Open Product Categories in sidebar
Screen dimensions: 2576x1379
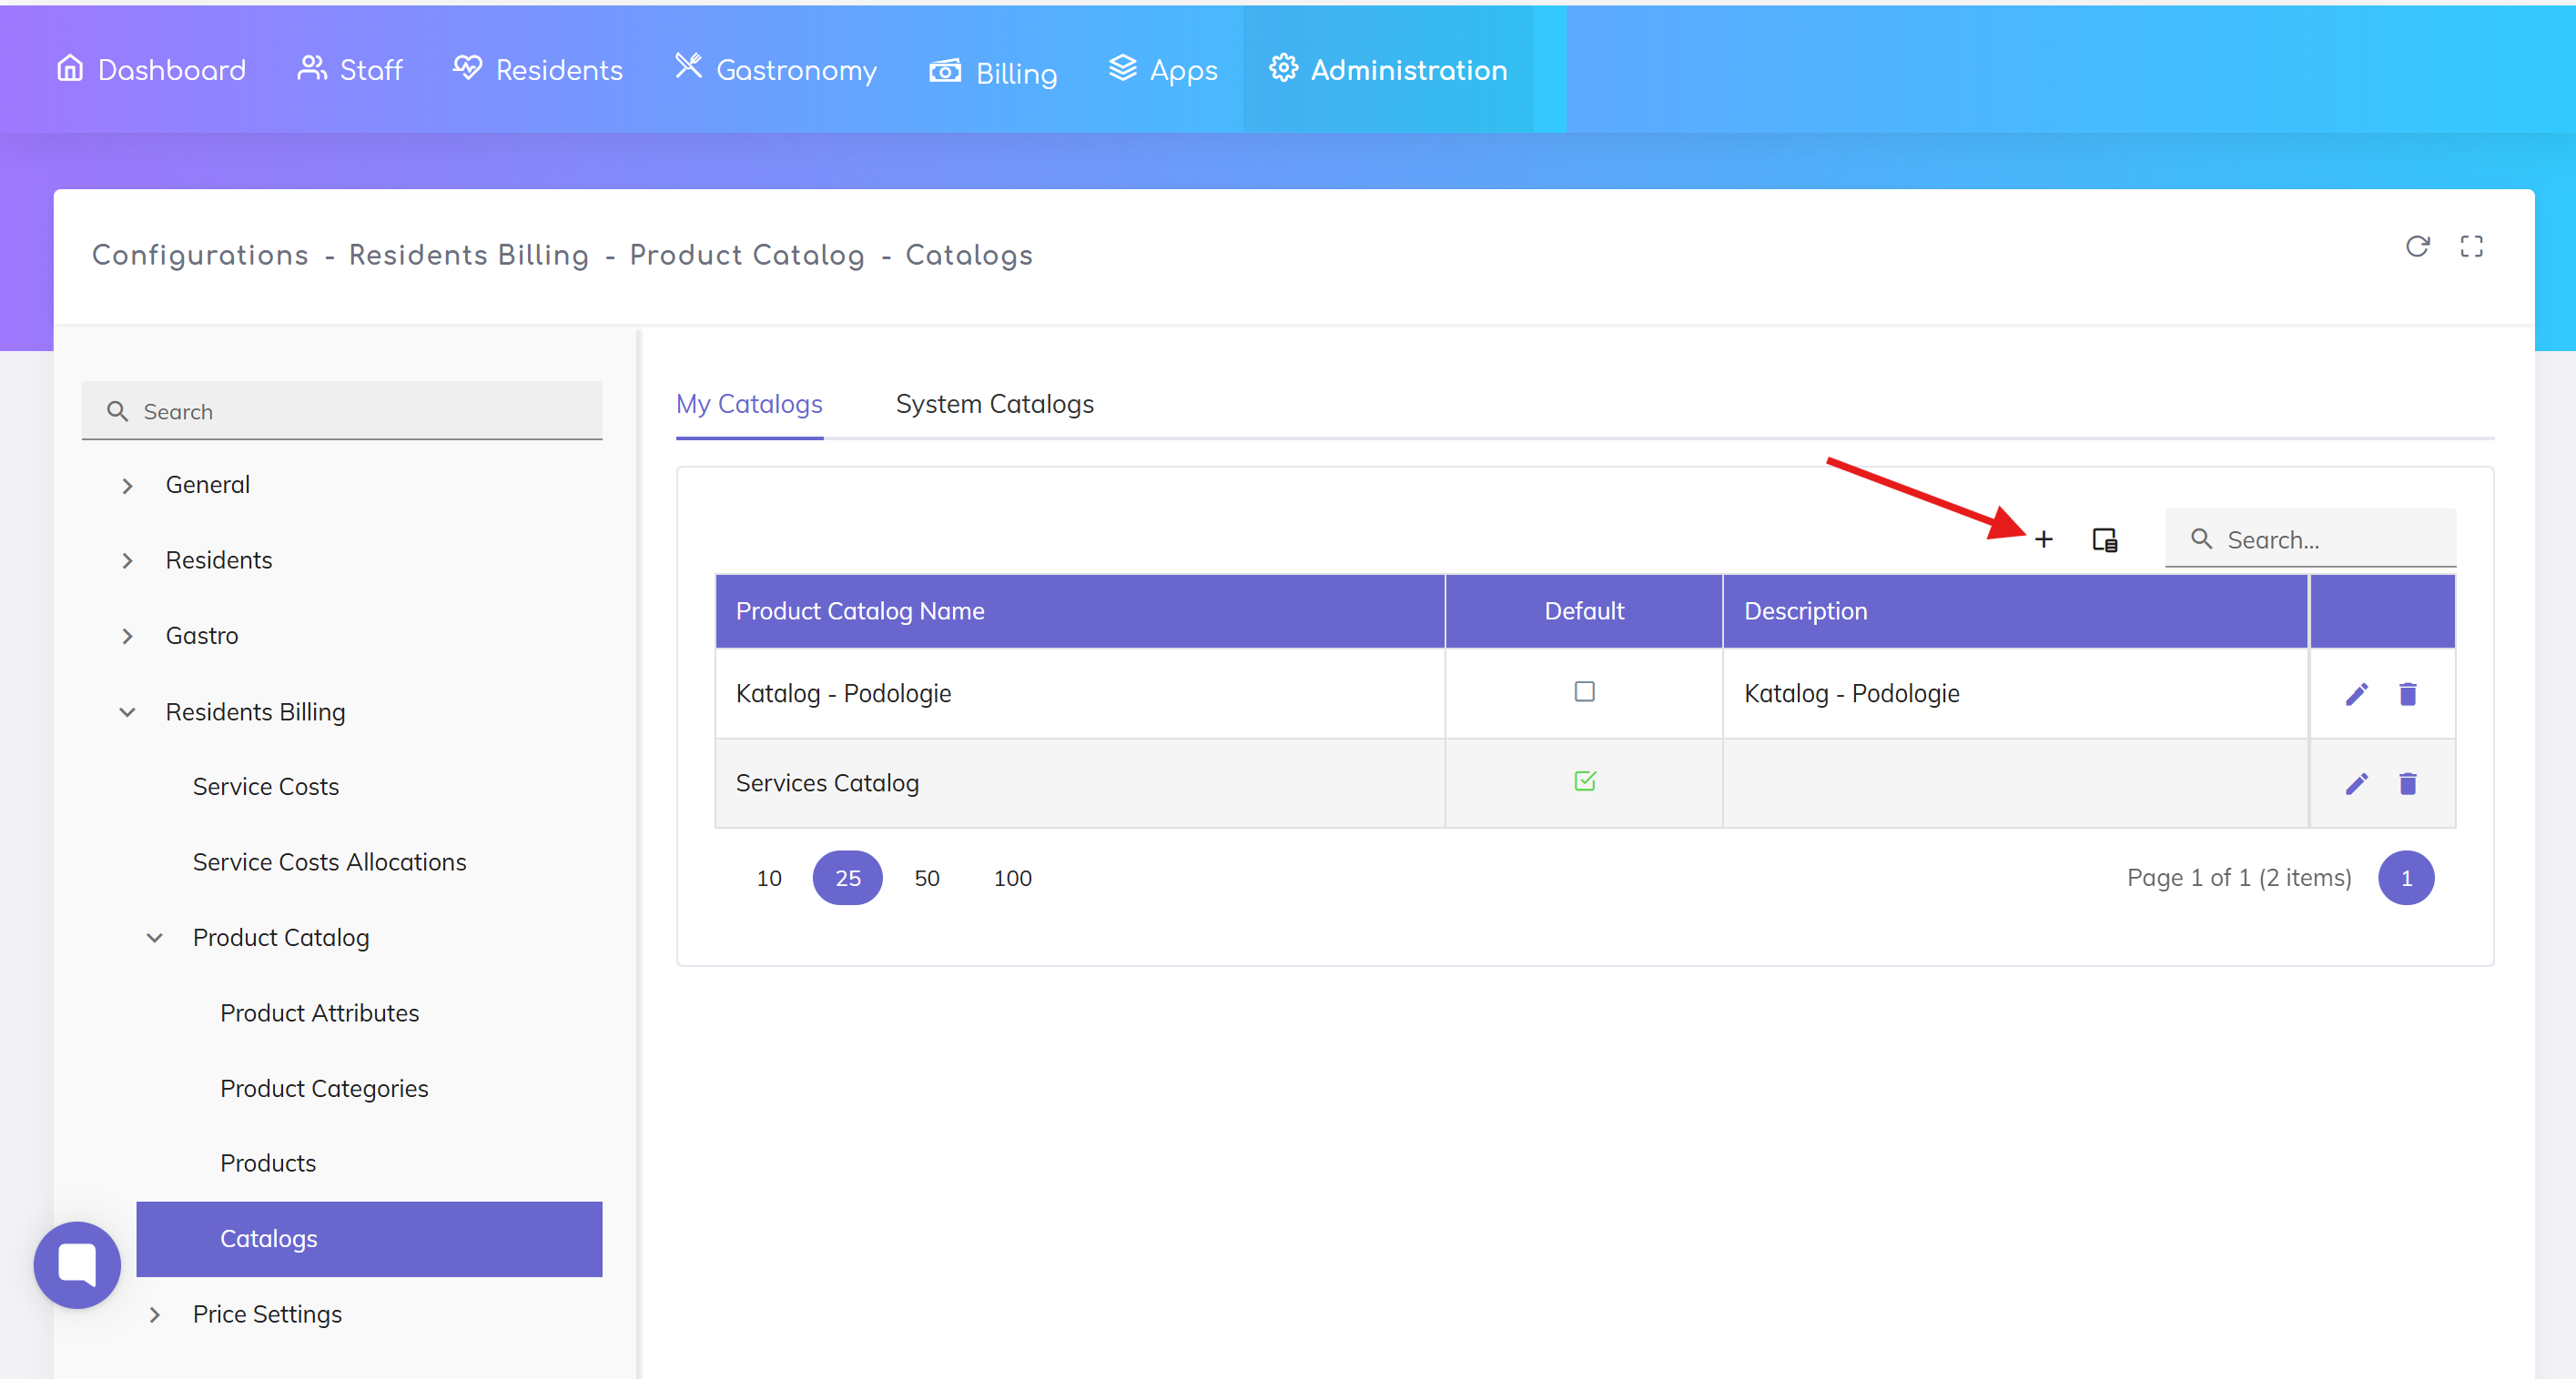(x=324, y=1088)
